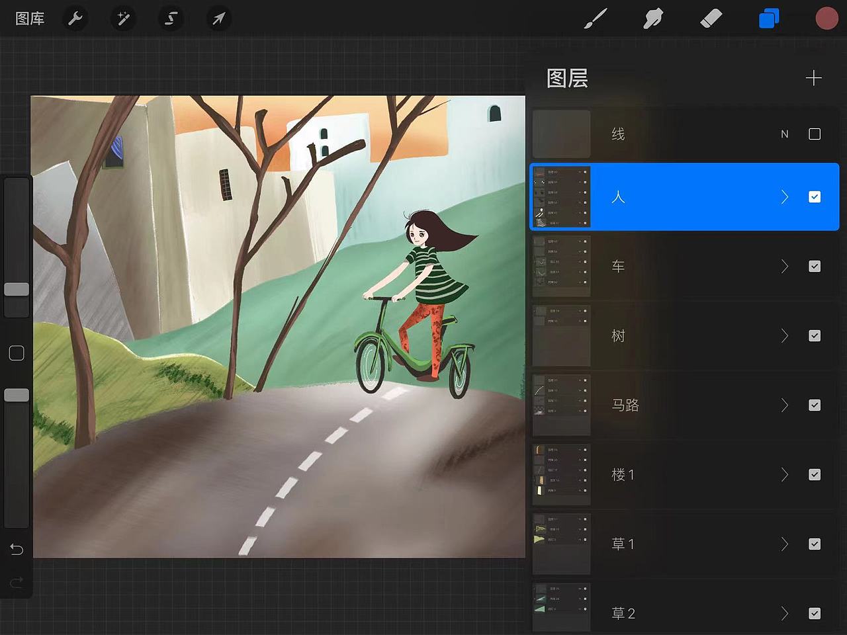Return to the 图库 gallery
Screen dimensions: 847x635
(x=30, y=19)
